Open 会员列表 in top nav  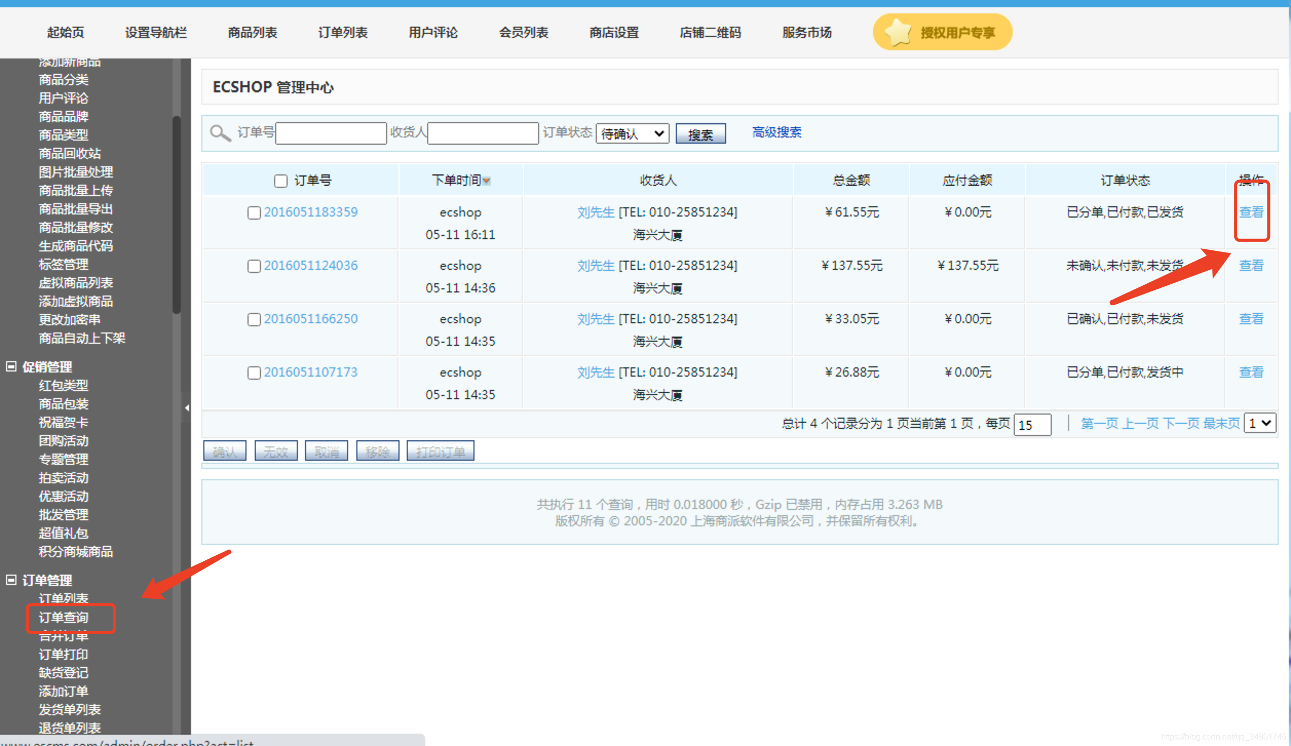523,32
